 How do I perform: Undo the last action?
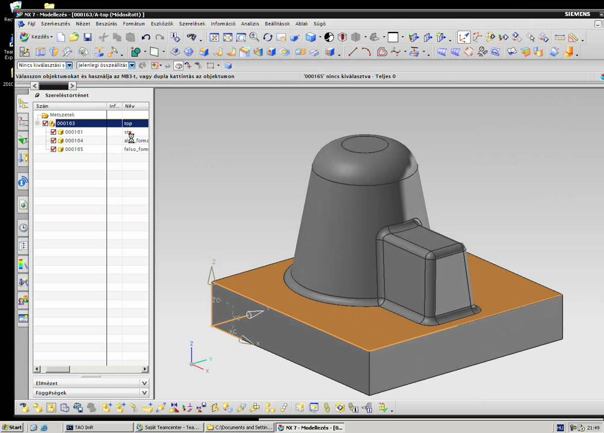(146, 37)
